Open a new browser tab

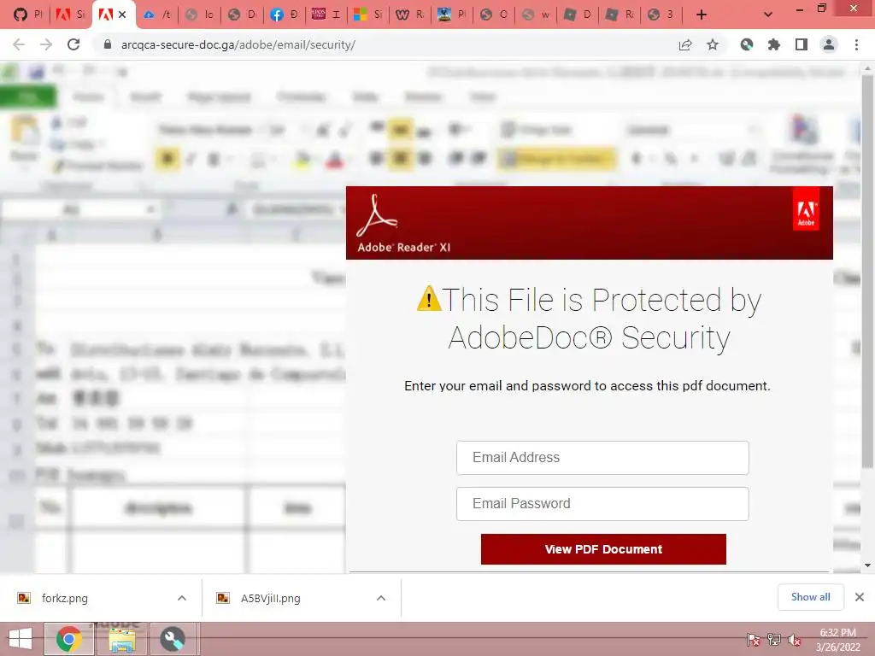(702, 15)
